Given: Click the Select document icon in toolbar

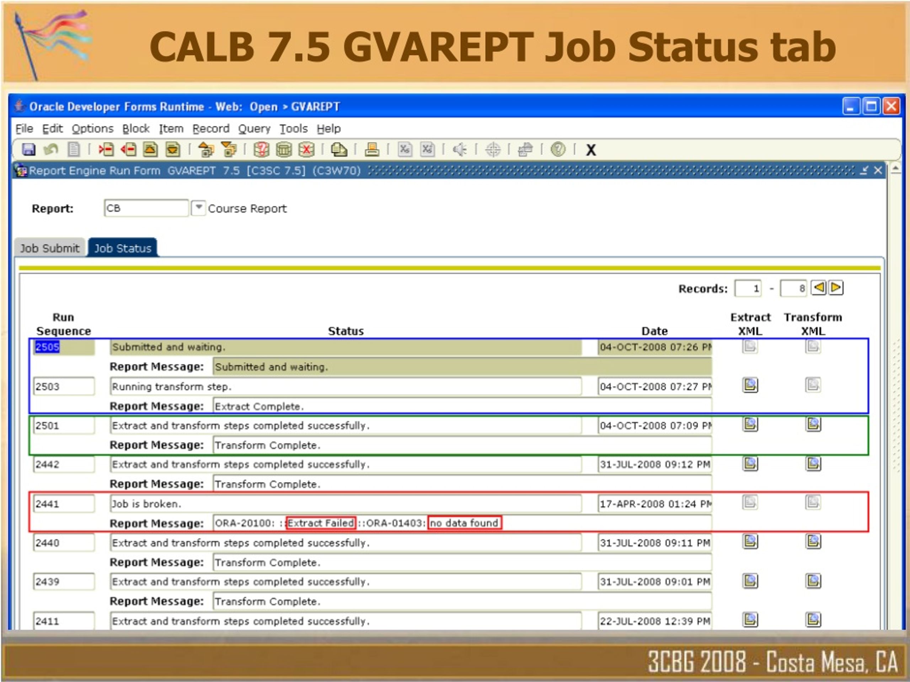Looking at the screenshot, I should [74, 149].
